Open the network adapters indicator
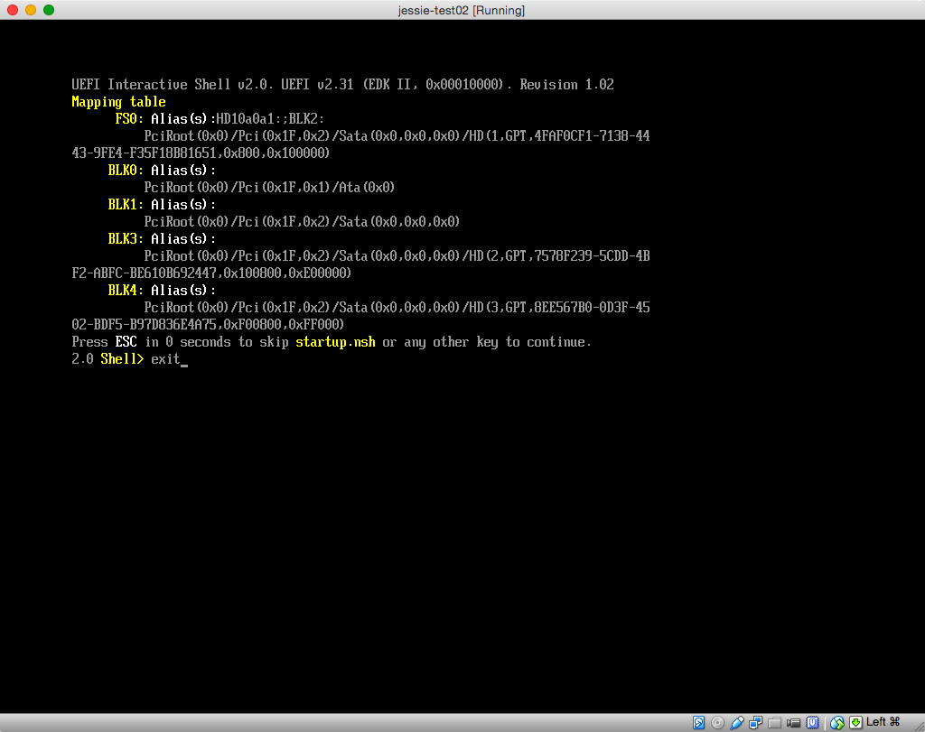Viewport: 925px width, 732px height. [x=756, y=723]
